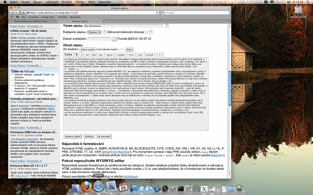Open the Historie menu in menu bar
Screen dimensions: 313x195
67,2
